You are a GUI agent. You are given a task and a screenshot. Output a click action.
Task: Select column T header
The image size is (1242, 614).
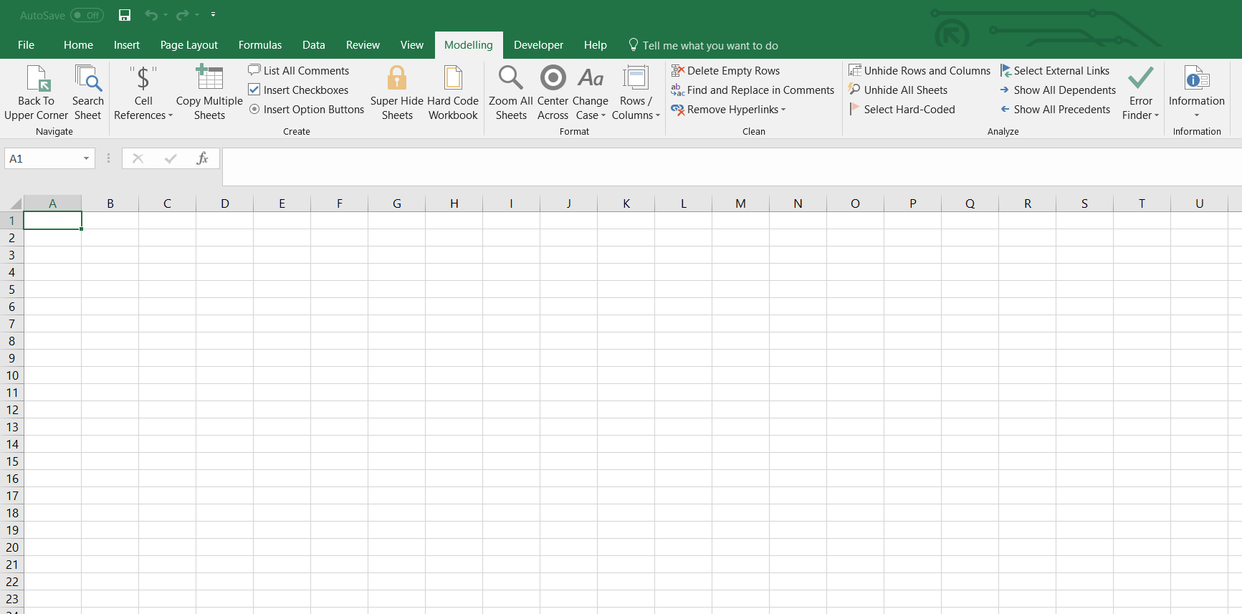click(x=1142, y=203)
